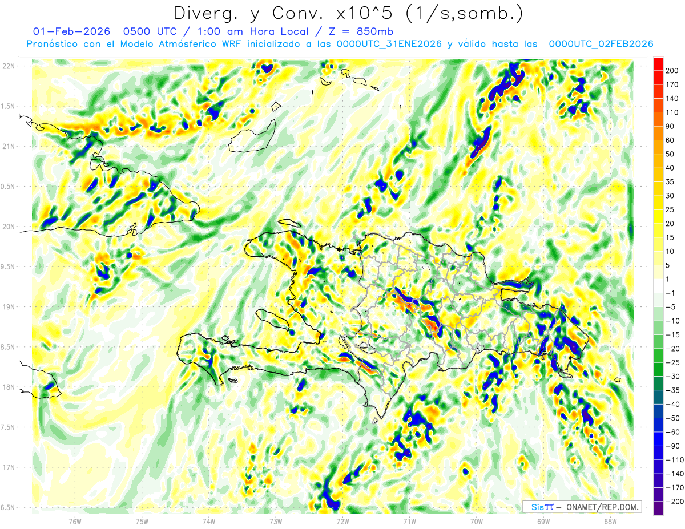Click the 69W longitude label

coord(543,521)
